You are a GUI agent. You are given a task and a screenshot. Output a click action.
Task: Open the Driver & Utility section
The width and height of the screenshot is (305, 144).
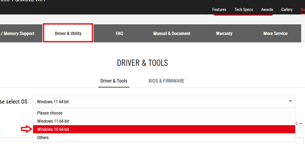pos(68,33)
